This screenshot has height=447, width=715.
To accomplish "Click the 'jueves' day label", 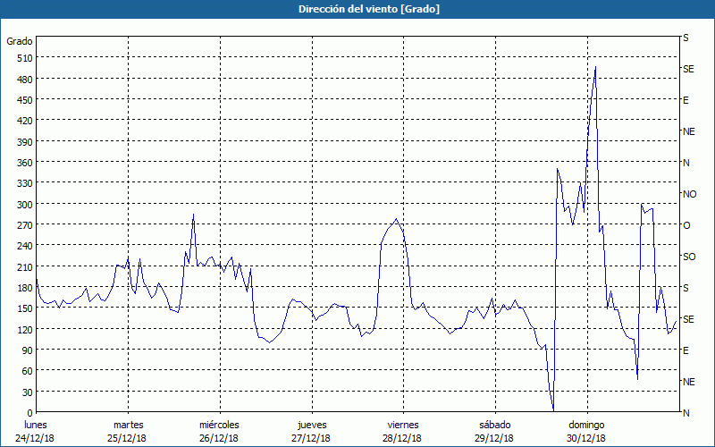I will coord(312,425).
